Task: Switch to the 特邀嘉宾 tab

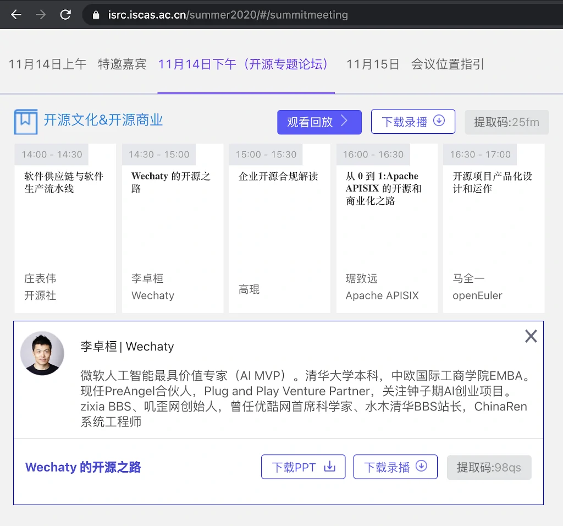Action: click(122, 64)
